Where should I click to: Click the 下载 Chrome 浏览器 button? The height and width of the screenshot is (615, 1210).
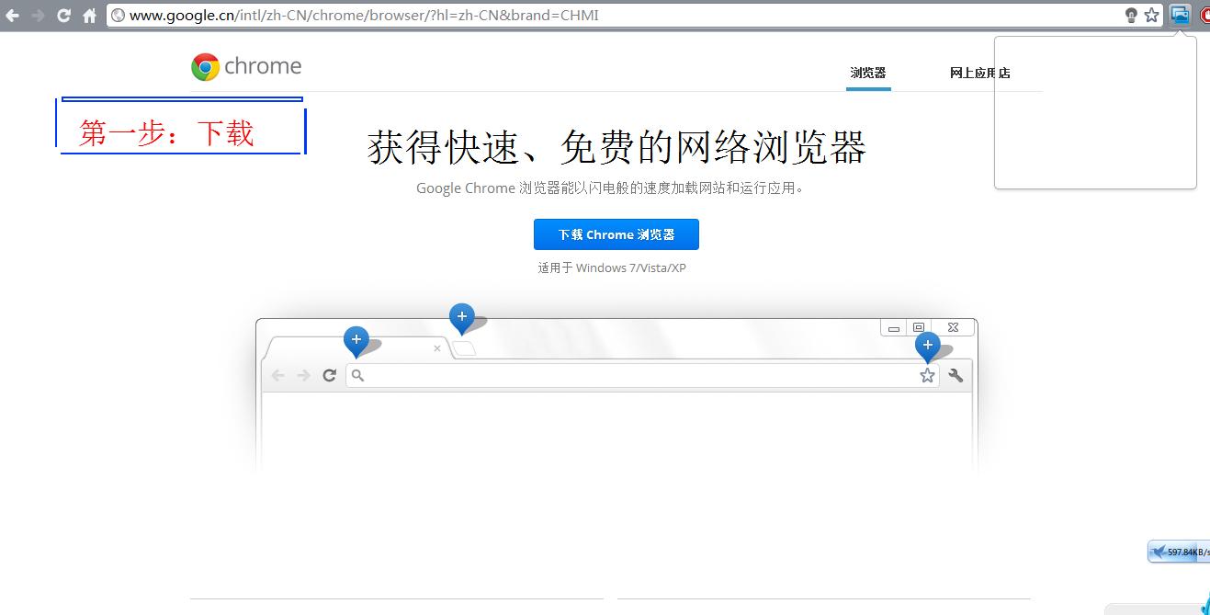(x=616, y=234)
